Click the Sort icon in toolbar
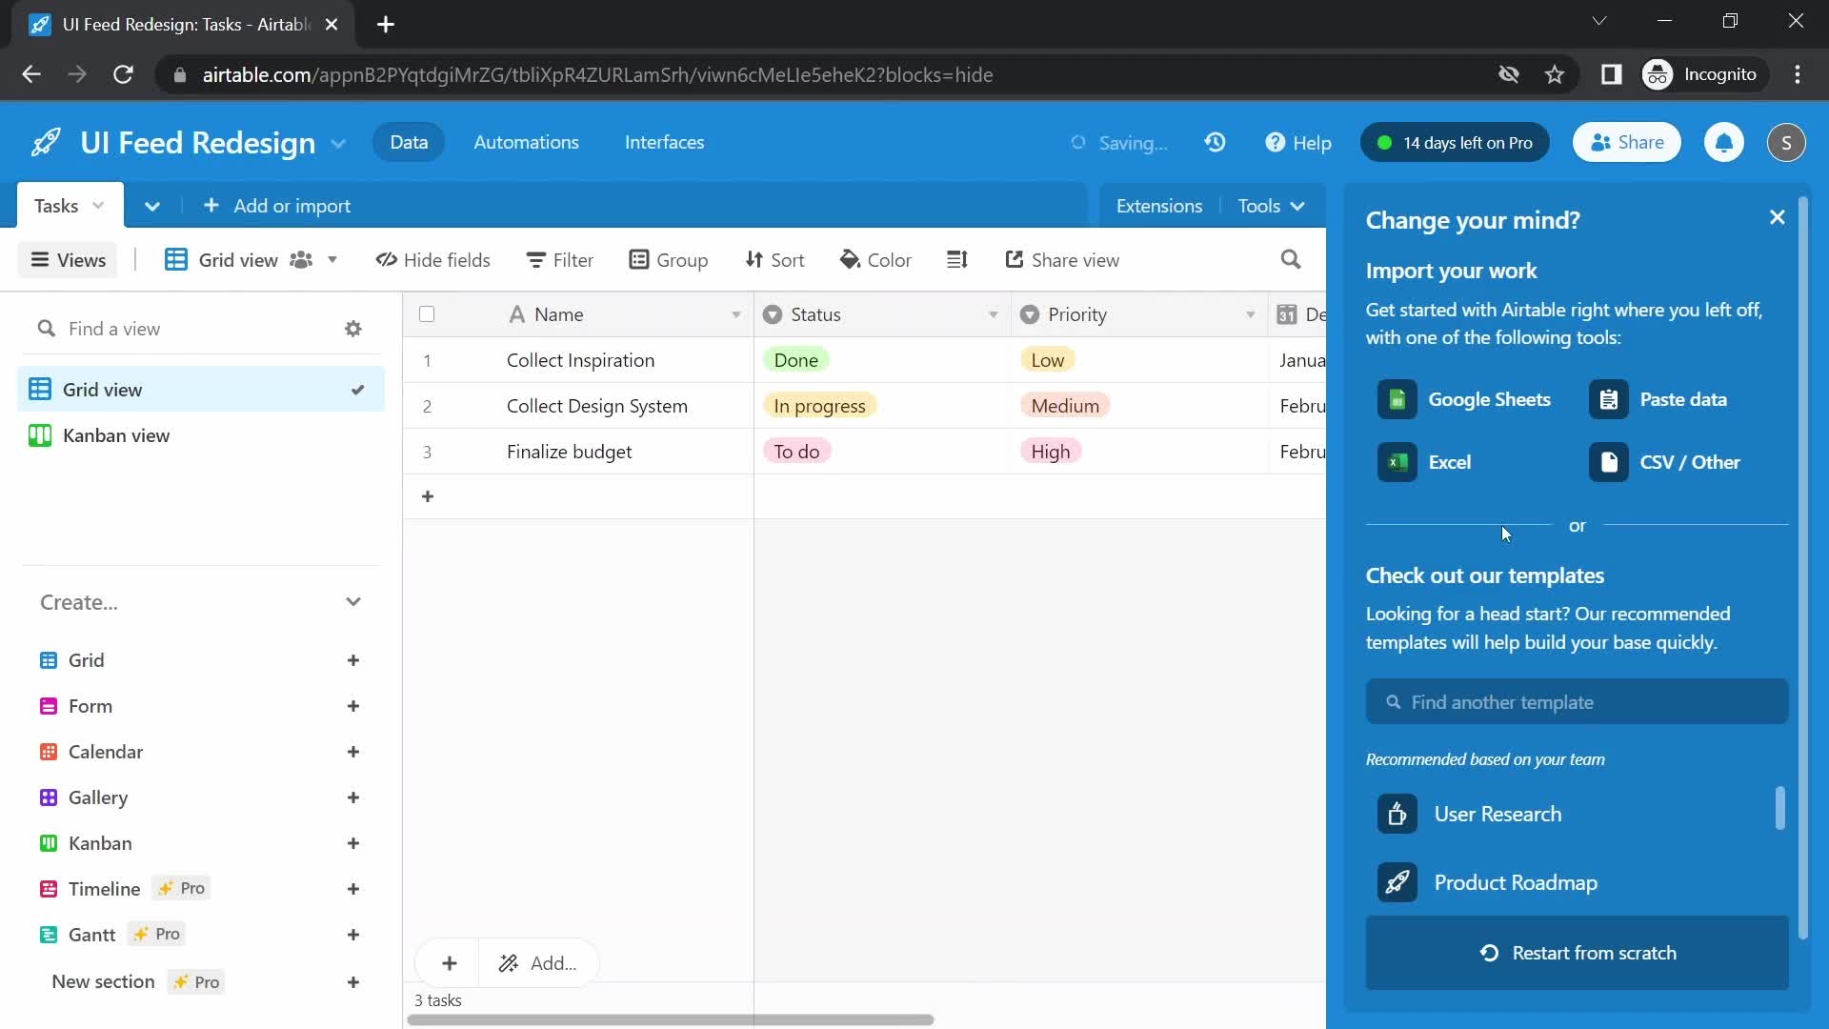Viewport: 1829px width, 1029px height. [x=772, y=259]
